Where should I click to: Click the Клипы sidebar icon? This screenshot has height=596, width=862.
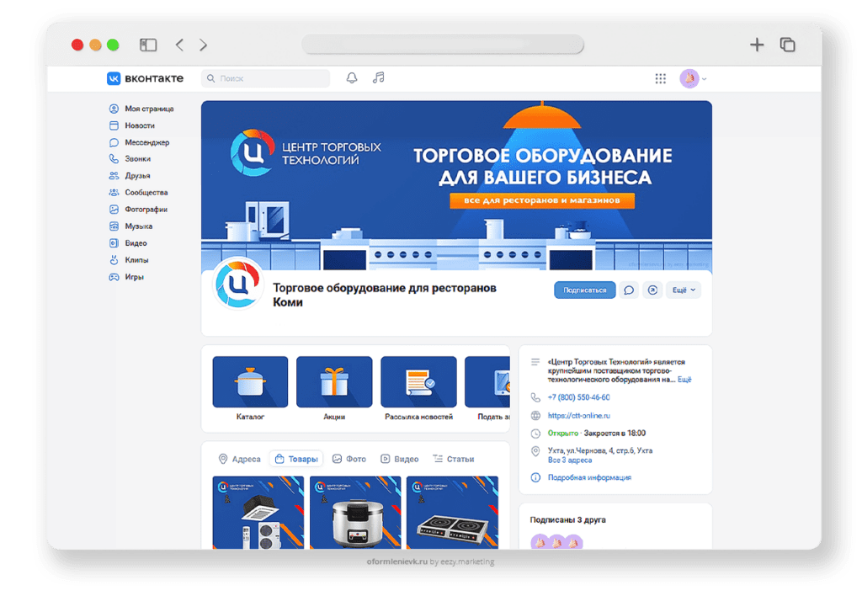pos(114,260)
